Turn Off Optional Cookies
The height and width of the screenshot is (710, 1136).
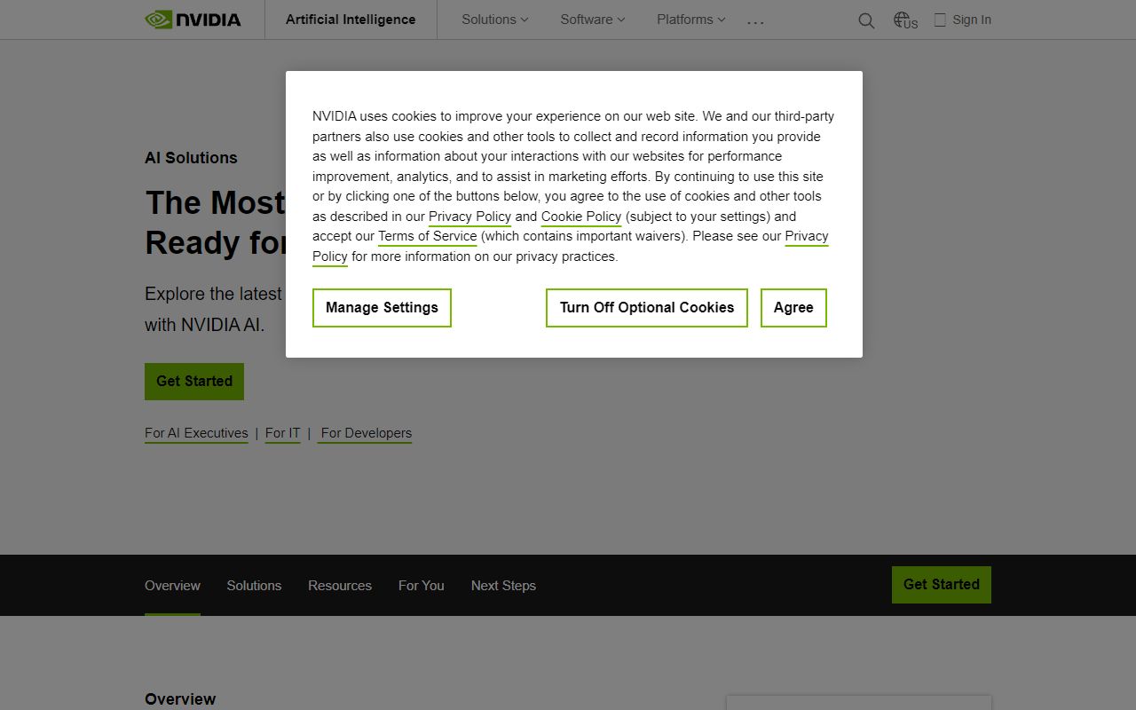pyautogui.click(x=646, y=308)
